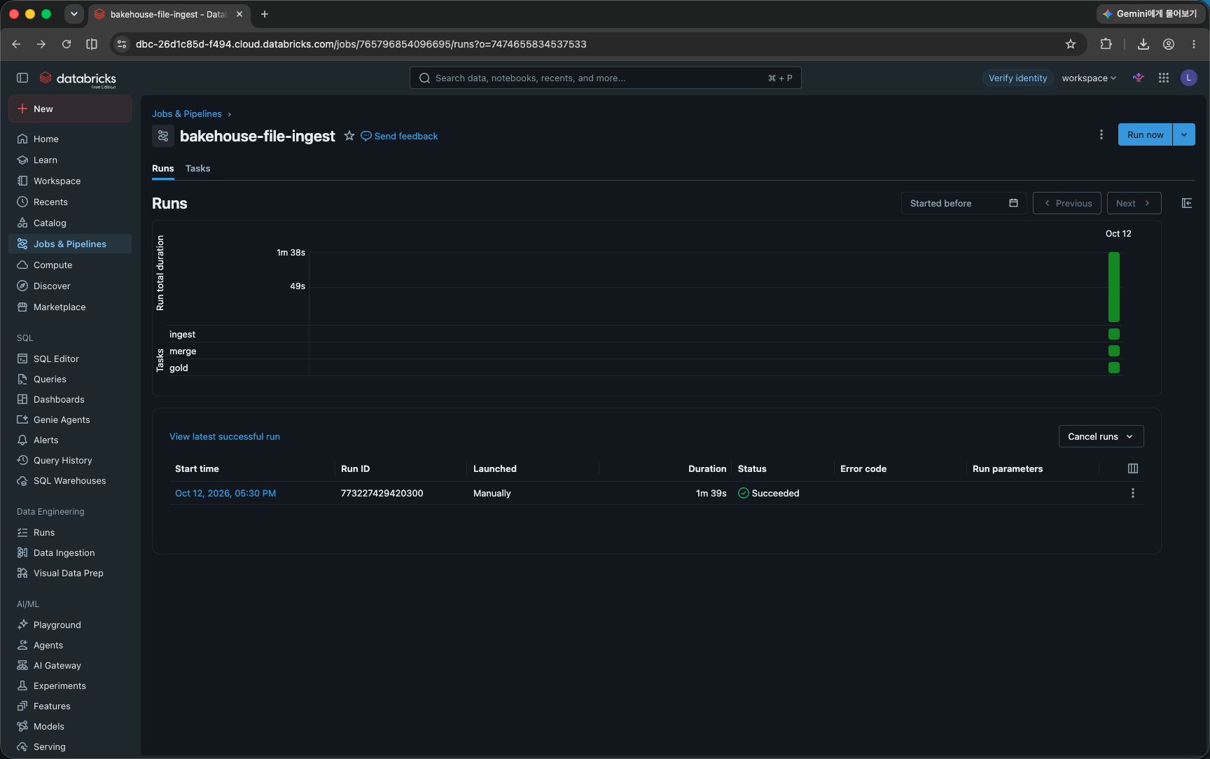Focus the Search data, notebooks field
Image resolution: width=1210 pixels, height=759 pixels.
605,78
